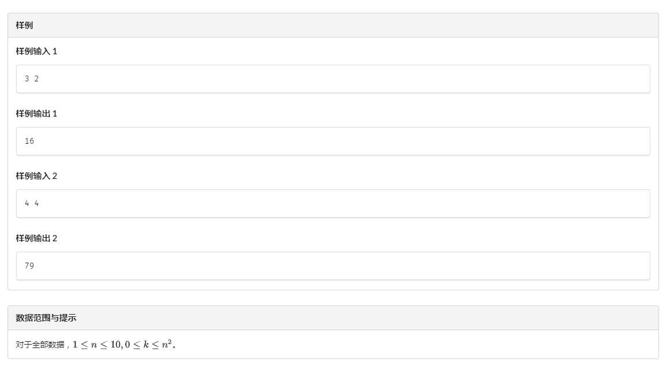Image resolution: width=670 pixels, height=370 pixels.
Task: Click the 数据范围与提示 section header
Action: (46, 318)
